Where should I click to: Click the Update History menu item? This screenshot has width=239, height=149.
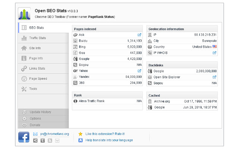[x=40, y=112]
